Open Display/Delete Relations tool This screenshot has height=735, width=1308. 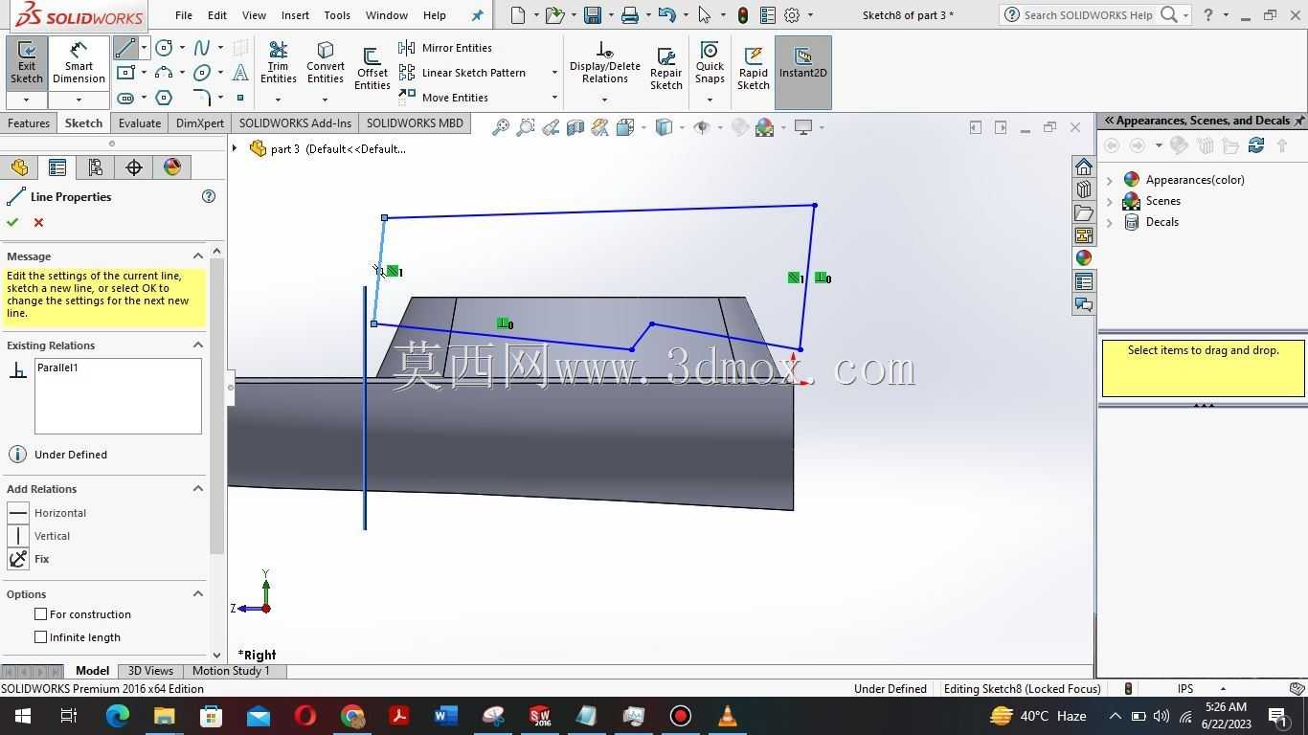click(604, 64)
